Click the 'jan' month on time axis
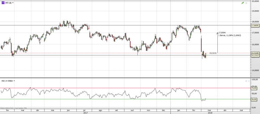Screen dimensions: 260x114 (x=178, y=110)
